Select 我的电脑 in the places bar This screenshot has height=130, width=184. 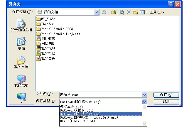[21, 81]
